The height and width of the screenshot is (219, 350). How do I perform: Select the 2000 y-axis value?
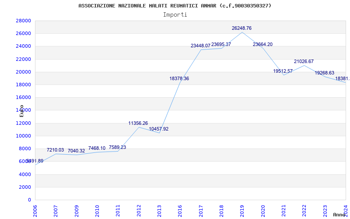(24, 187)
